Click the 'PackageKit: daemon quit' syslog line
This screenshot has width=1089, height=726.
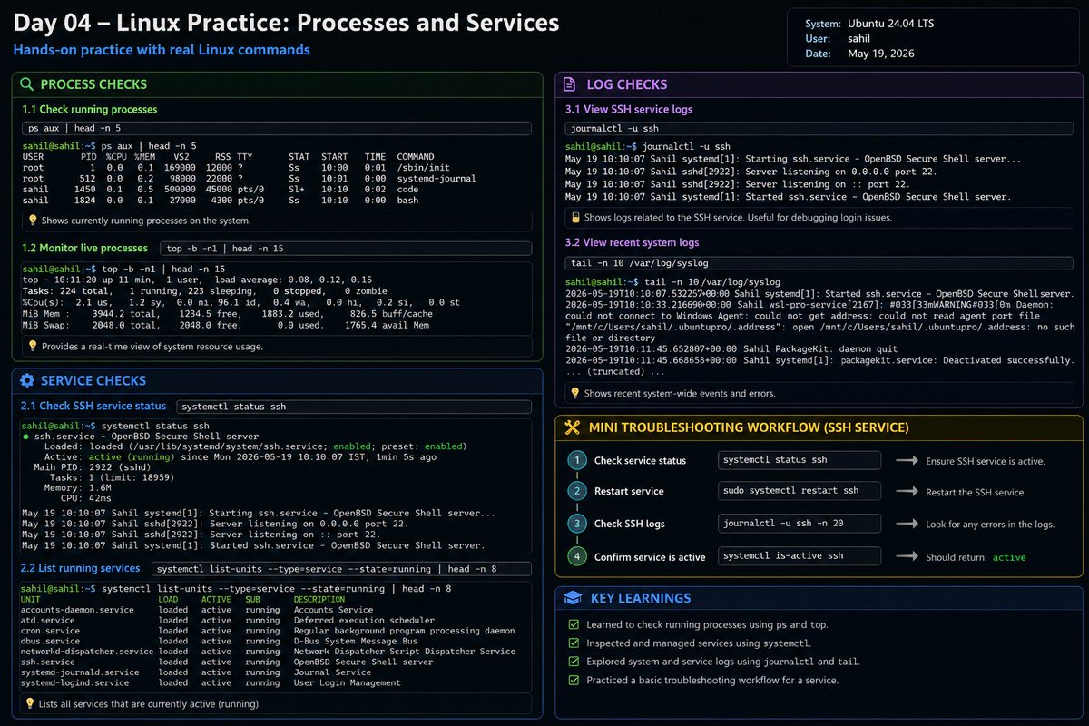pyautogui.click(x=731, y=349)
